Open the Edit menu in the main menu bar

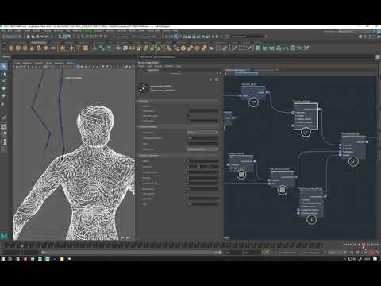tap(10, 31)
